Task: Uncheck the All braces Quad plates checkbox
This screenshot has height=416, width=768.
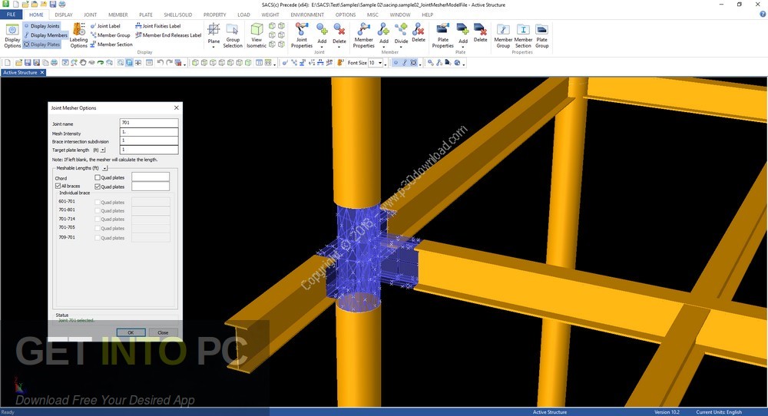Action: coord(98,187)
